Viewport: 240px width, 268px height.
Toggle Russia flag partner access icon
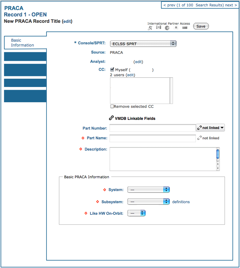(185, 28)
